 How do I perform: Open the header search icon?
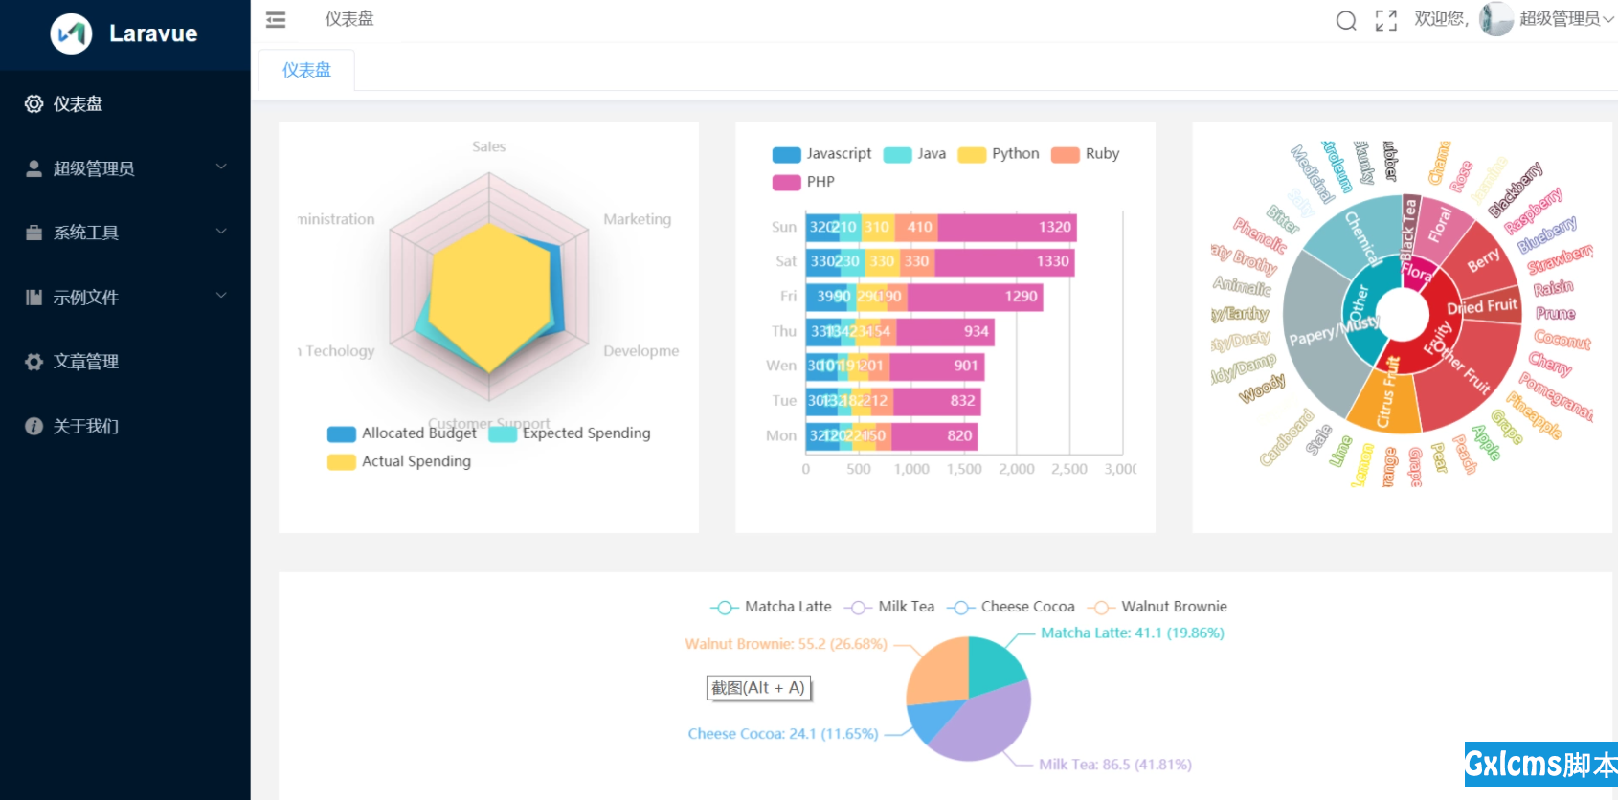[1346, 20]
